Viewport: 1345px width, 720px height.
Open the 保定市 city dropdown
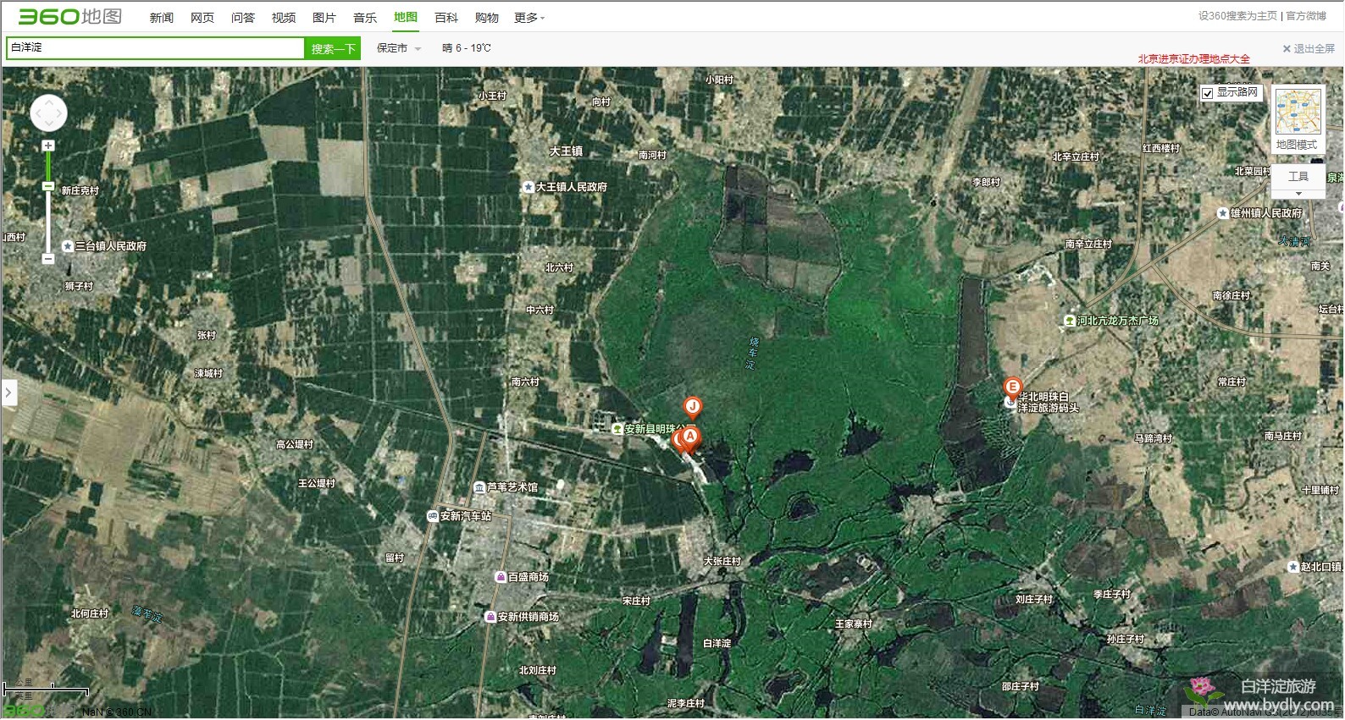(398, 48)
